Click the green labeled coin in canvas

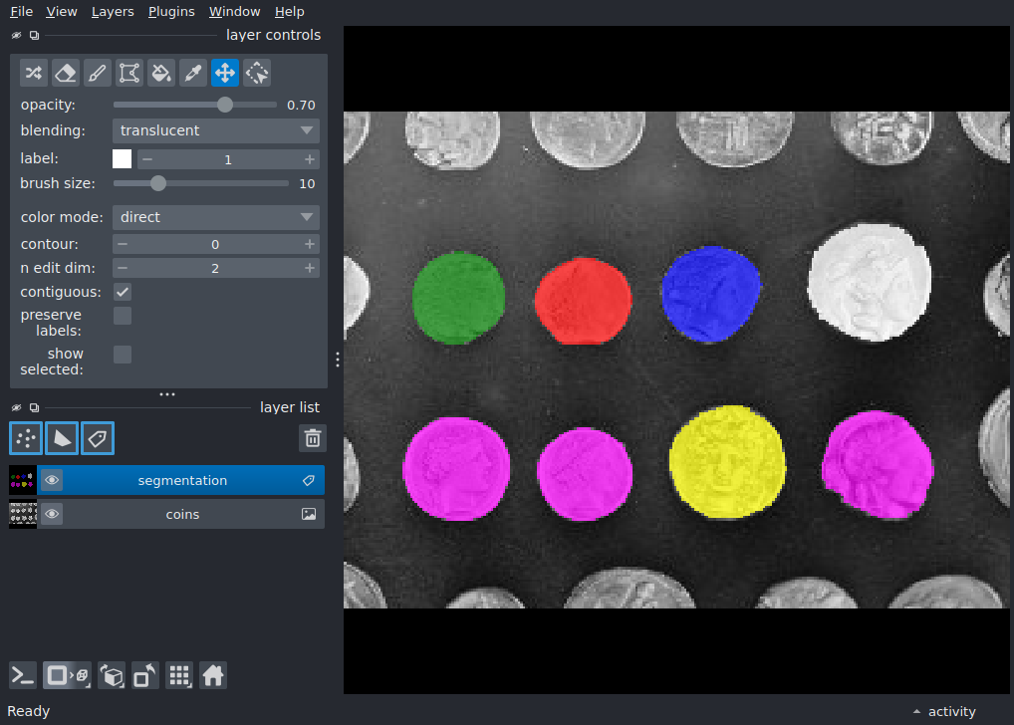tap(458, 298)
